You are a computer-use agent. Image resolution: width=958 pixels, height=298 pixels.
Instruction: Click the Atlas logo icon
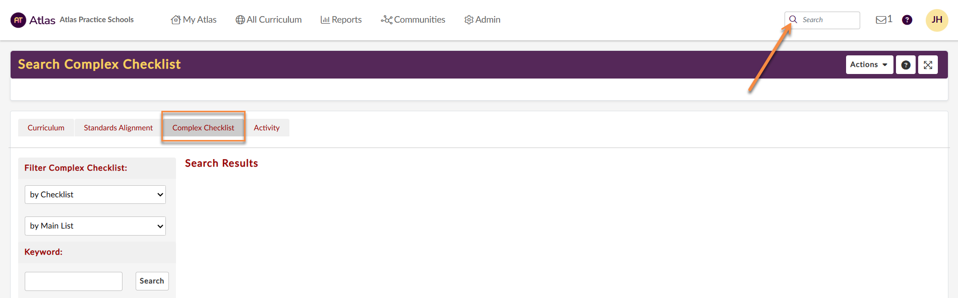point(18,20)
